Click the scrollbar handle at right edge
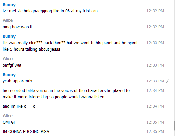This screenshot has height=136, width=175. coord(174,126)
